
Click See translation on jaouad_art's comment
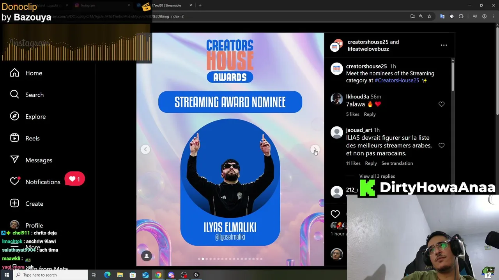coord(397,163)
